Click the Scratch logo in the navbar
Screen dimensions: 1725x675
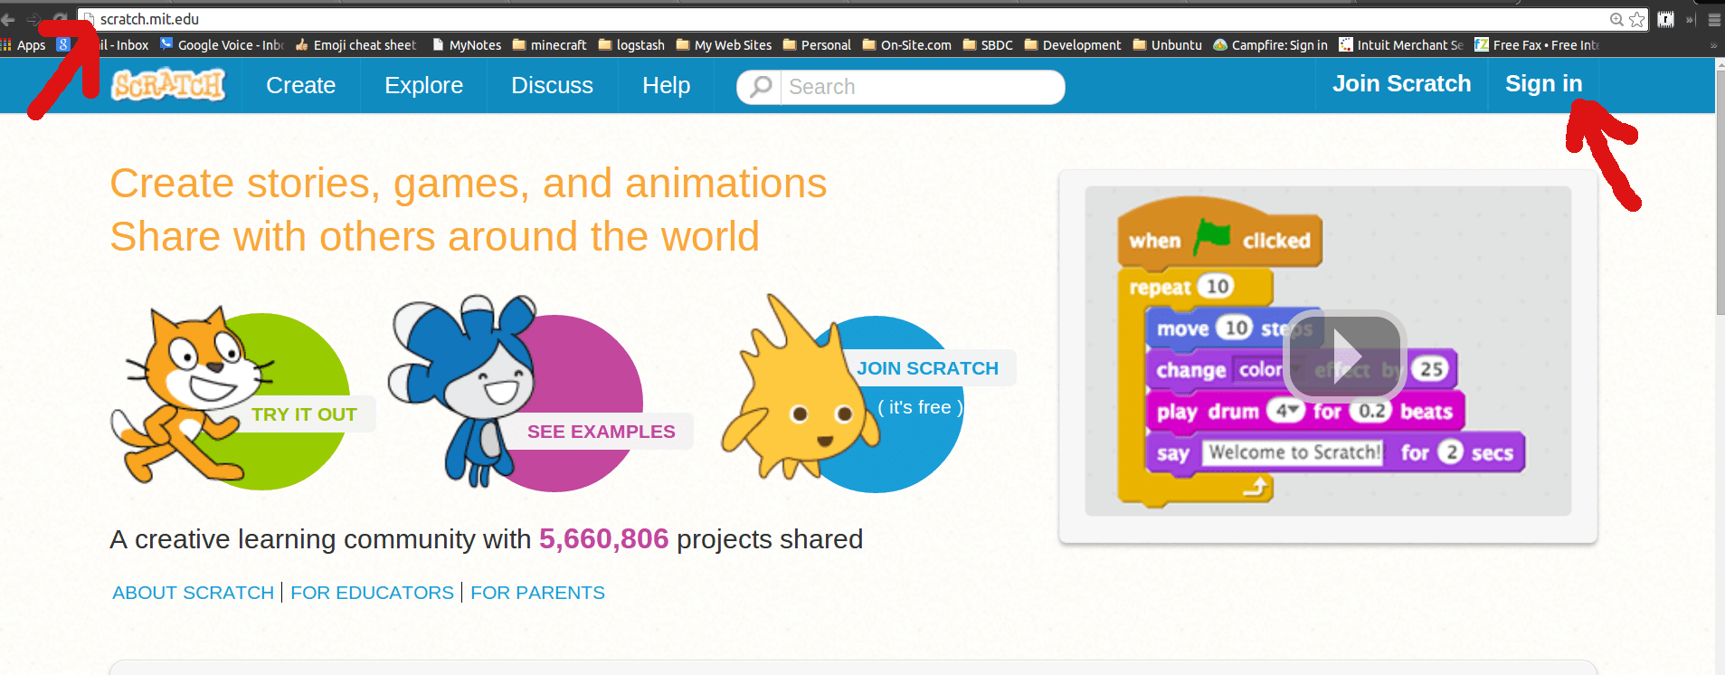click(x=168, y=85)
